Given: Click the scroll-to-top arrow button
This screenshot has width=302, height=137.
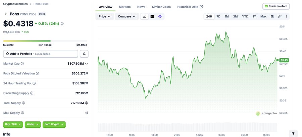Looking at the screenshot, I should pos(293,133).
